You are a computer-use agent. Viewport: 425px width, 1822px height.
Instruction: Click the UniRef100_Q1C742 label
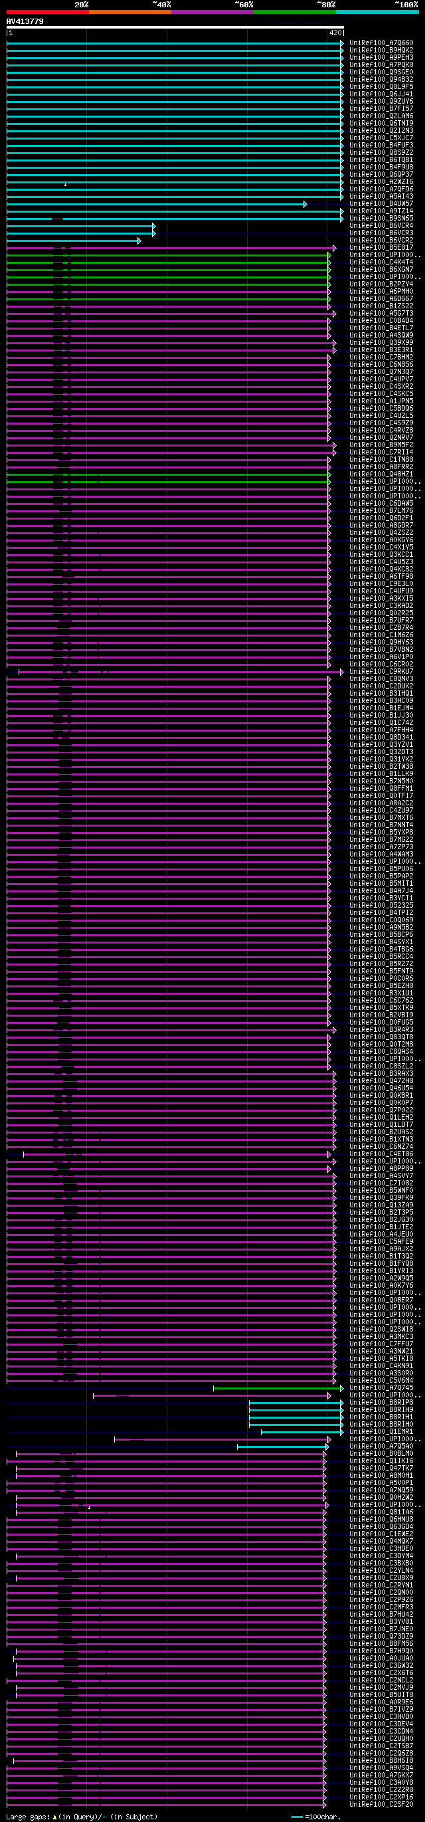click(381, 723)
